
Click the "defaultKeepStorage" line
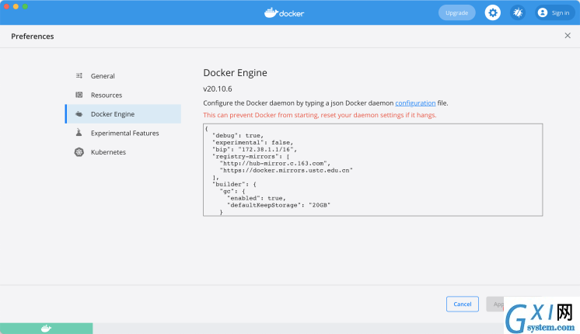point(278,205)
